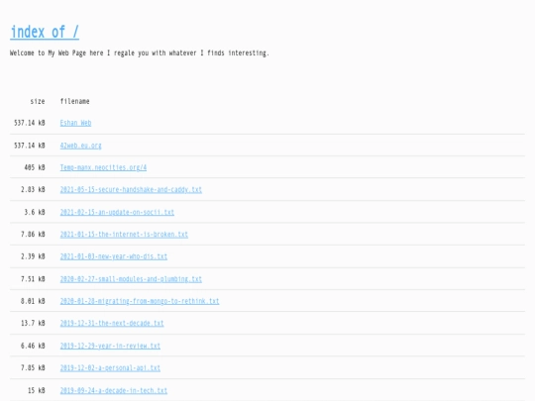Click the 3.6 kB size cell
Screen dimensions: 535x401
point(35,212)
